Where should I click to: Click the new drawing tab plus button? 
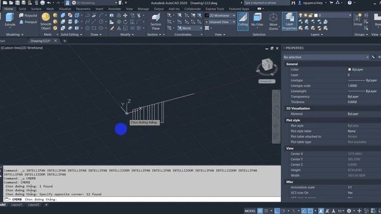click(64, 41)
